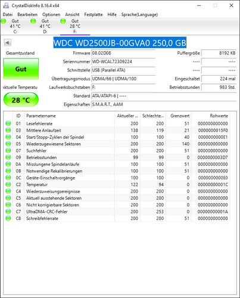Click status circle of Start/Stopp-Zyklen row
This screenshot has width=240, height=298.
coord(8,137)
